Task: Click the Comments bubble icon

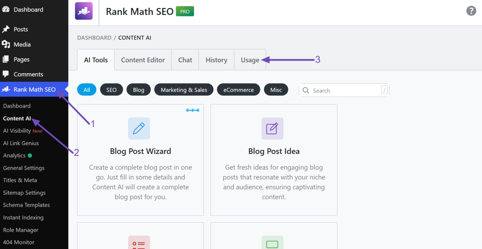Action: click(6, 74)
